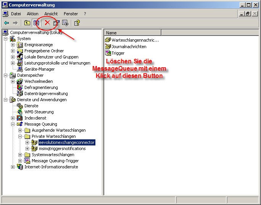Expand Ausgehende Warteschlangen folder
Viewport: 261px width, 205px height.
pyautogui.click(x=20, y=130)
